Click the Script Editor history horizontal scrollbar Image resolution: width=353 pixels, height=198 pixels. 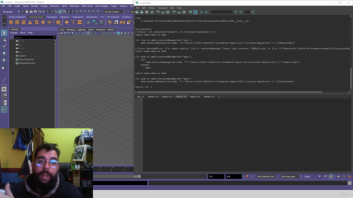point(229,92)
